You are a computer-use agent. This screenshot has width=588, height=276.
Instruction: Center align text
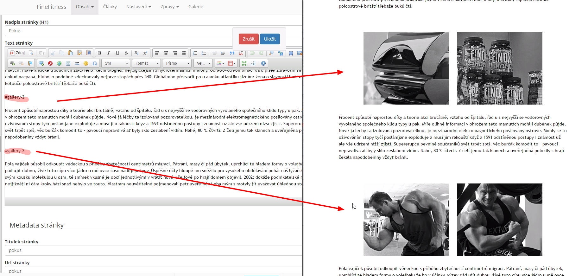point(166,53)
